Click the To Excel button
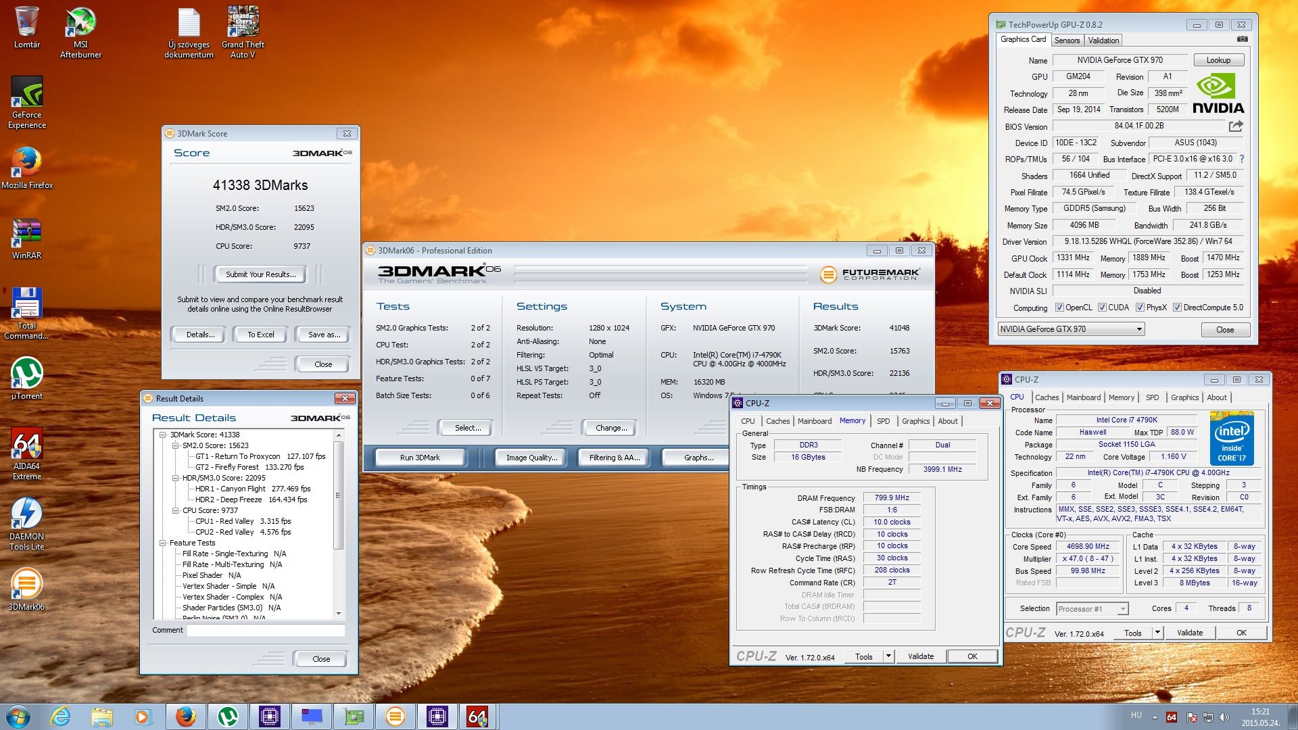The width and height of the screenshot is (1298, 730). (260, 335)
